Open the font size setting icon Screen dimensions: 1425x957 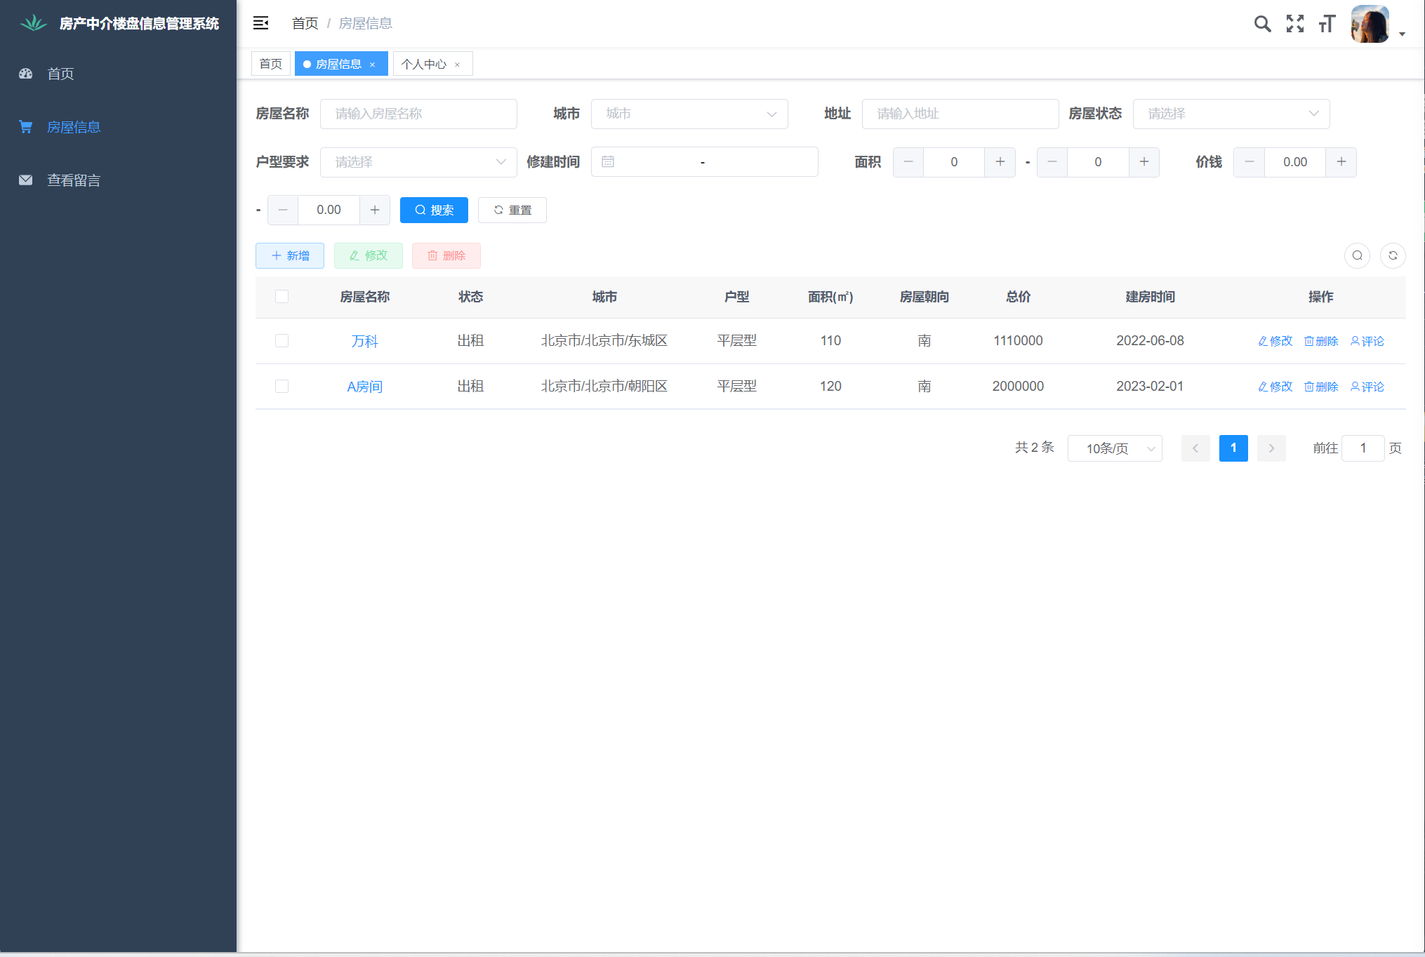click(x=1326, y=24)
